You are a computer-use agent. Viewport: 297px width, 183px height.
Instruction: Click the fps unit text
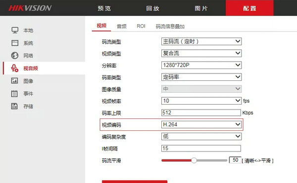click(246, 101)
